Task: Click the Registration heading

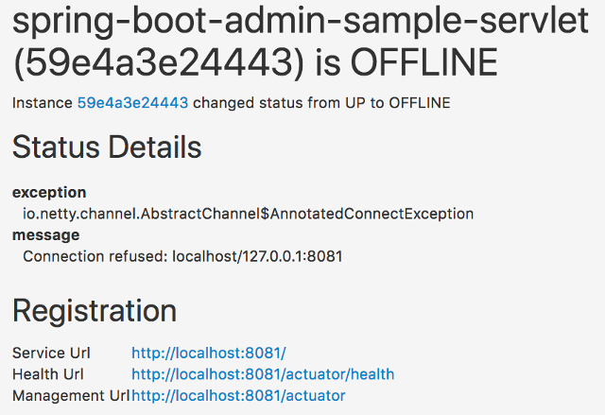Action: point(95,311)
